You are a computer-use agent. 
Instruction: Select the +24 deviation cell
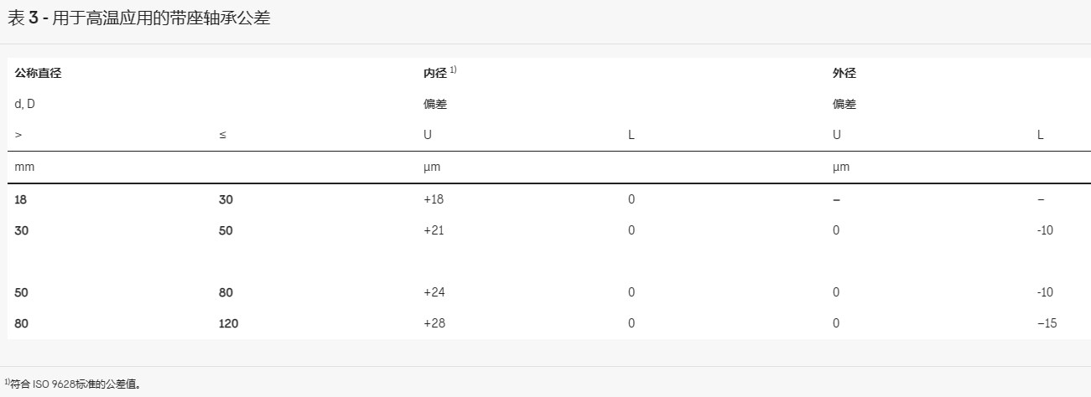pyautogui.click(x=434, y=292)
